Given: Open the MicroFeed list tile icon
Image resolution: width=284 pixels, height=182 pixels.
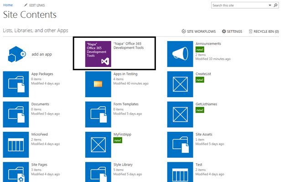Looking at the screenshot, I should tap(16, 145).
